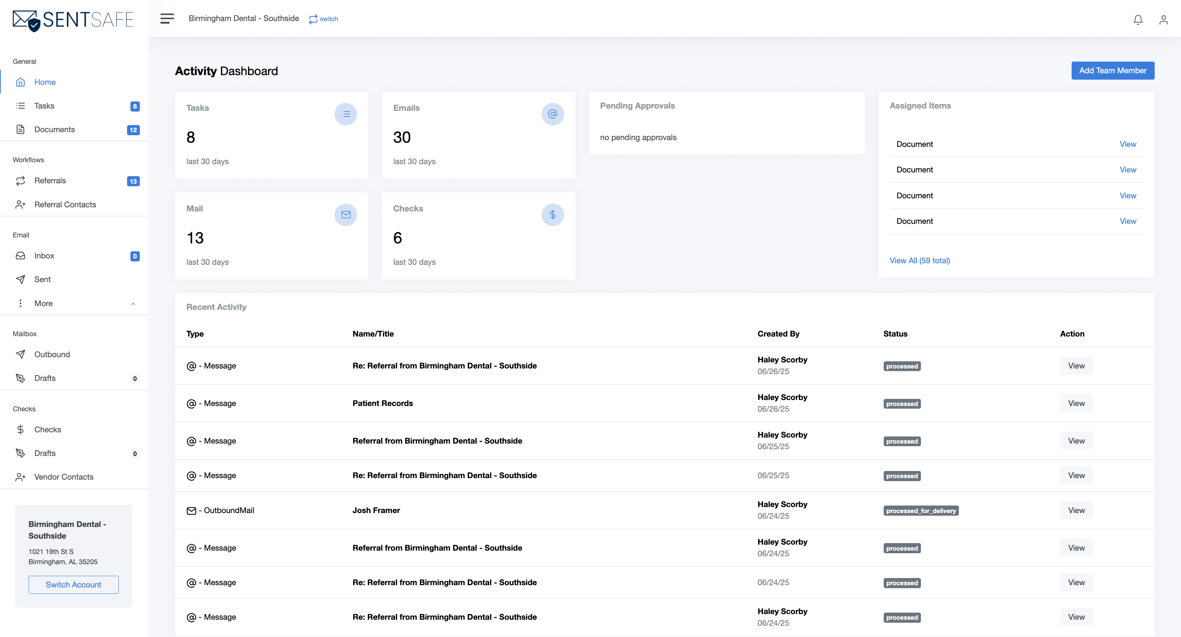Open View All (59 total) link
This screenshot has height=637, width=1181.
tap(920, 260)
